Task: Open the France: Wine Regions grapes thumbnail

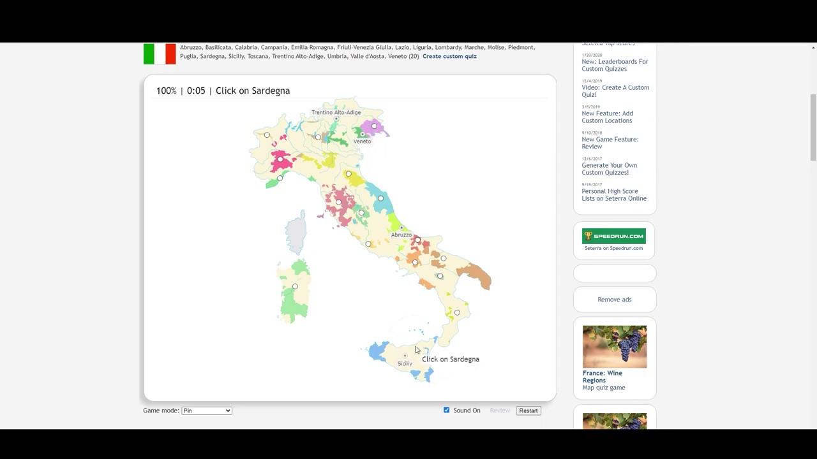Action: click(614, 347)
